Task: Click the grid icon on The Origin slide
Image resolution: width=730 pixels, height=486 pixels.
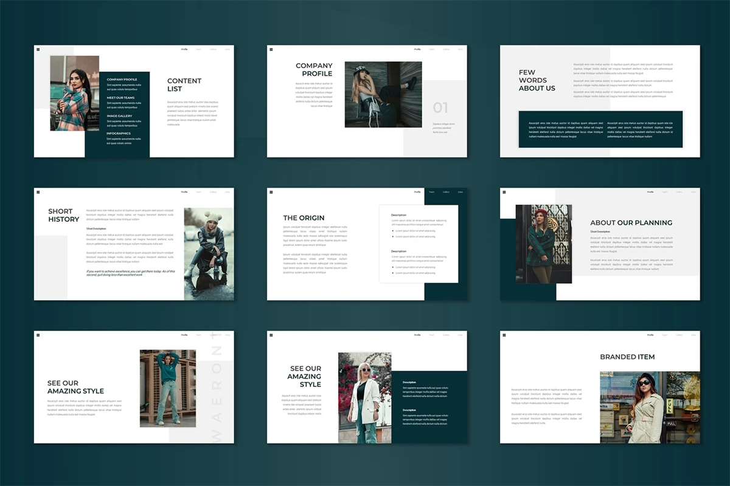Action: (x=271, y=192)
